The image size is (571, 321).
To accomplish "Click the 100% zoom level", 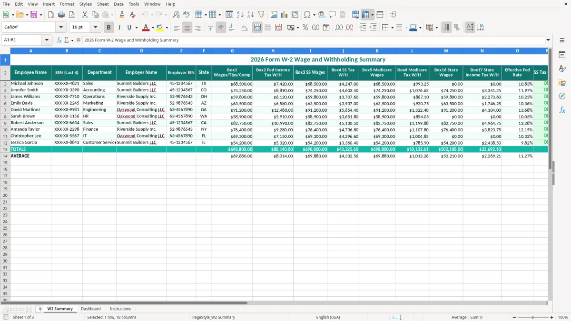I will point(563,317).
